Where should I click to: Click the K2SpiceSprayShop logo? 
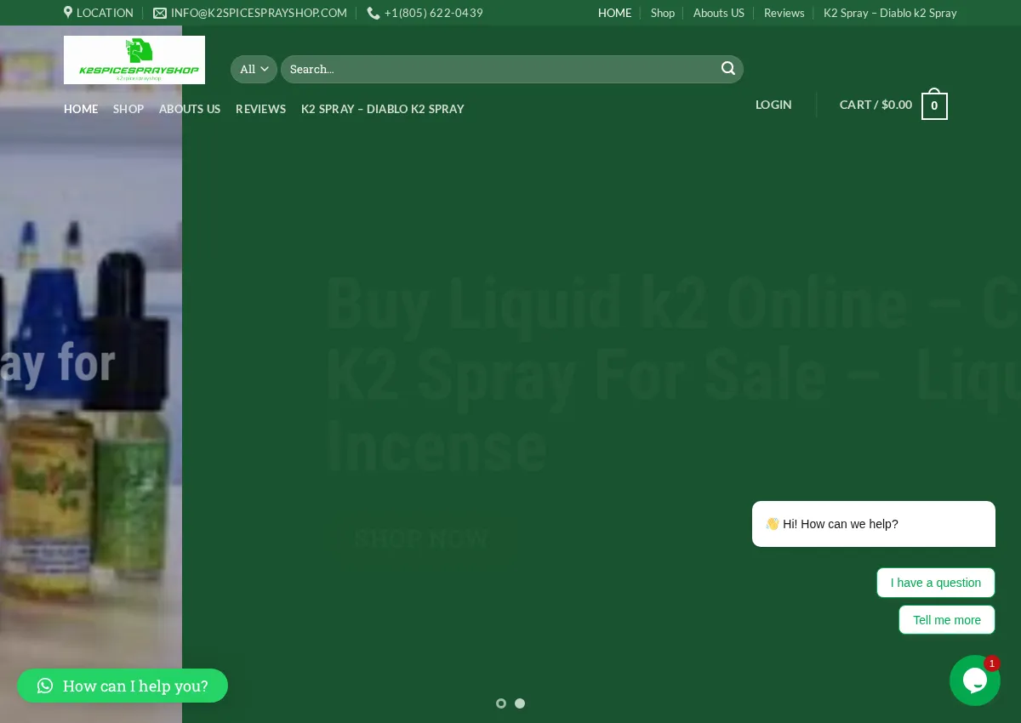point(134,60)
